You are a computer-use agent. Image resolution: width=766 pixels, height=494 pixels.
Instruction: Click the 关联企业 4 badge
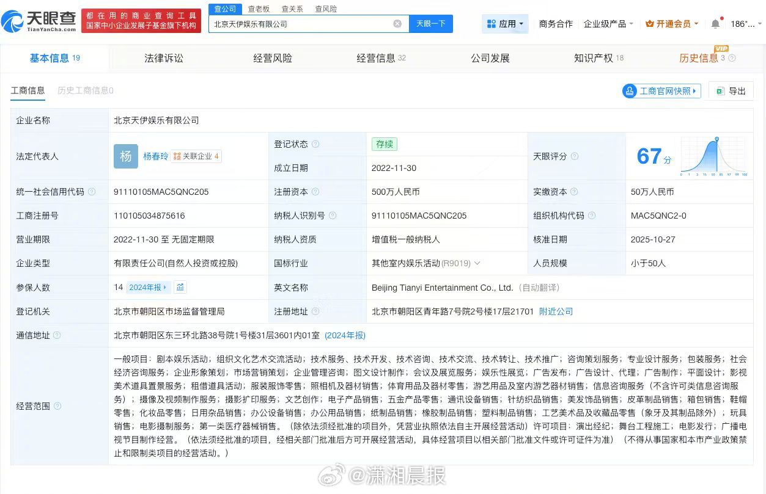[x=196, y=156]
